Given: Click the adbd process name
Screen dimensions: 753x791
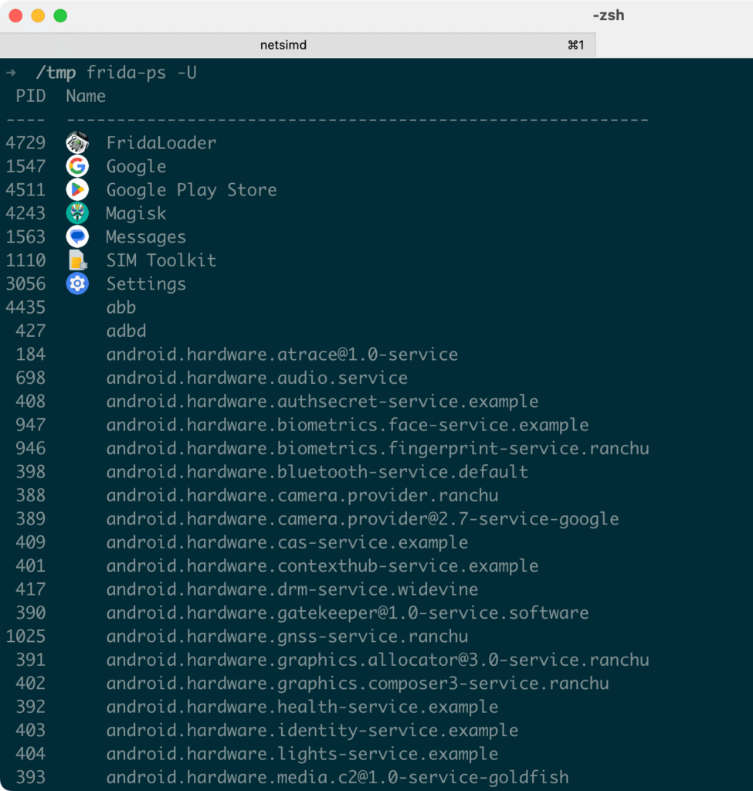Looking at the screenshot, I should (x=126, y=331).
